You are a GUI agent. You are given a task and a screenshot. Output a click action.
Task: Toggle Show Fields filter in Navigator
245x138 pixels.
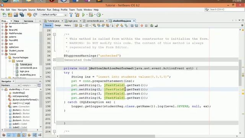9,135
